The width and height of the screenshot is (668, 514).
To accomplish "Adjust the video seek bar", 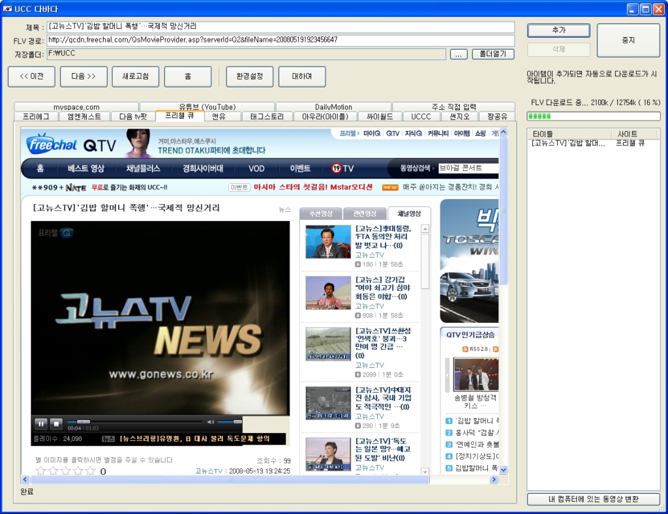I will pos(134,422).
